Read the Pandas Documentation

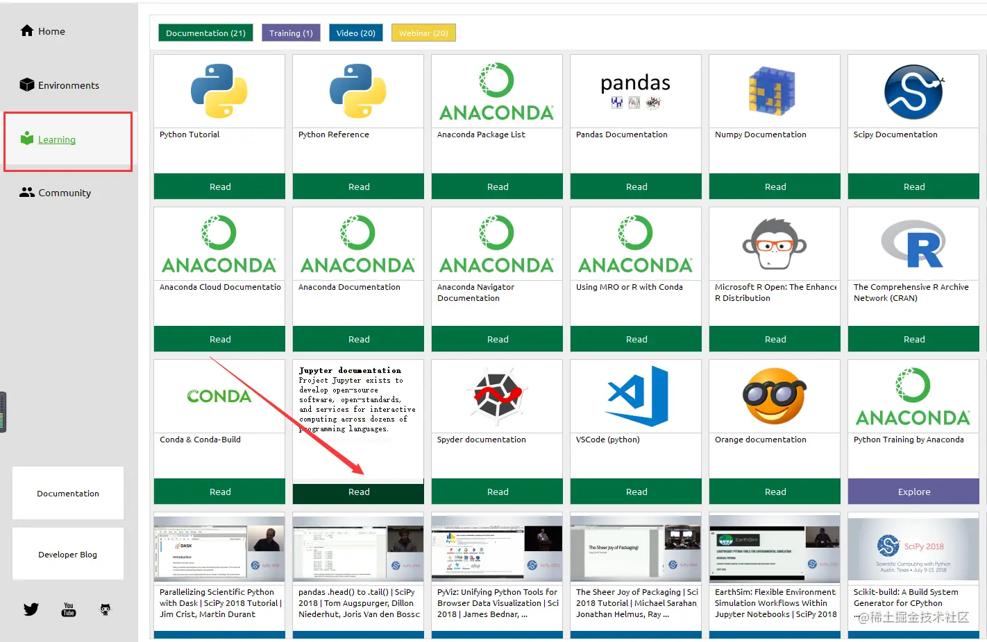(x=636, y=186)
